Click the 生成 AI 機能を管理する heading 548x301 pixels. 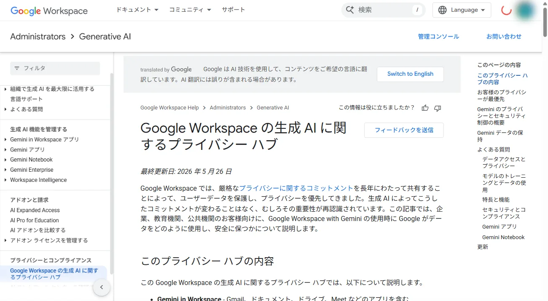tap(39, 129)
